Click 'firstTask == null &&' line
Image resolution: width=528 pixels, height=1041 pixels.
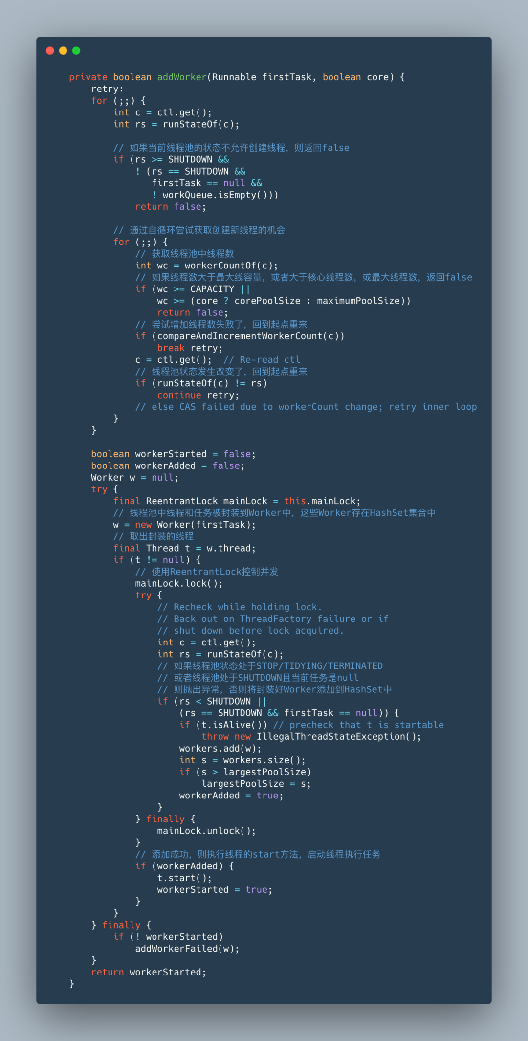click(207, 183)
